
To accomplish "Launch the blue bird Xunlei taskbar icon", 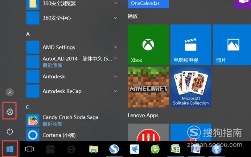I will point(135,149).
